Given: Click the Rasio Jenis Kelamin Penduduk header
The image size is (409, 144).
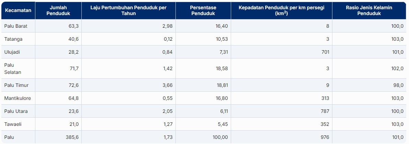Looking at the screenshot, I should [369, 10].
